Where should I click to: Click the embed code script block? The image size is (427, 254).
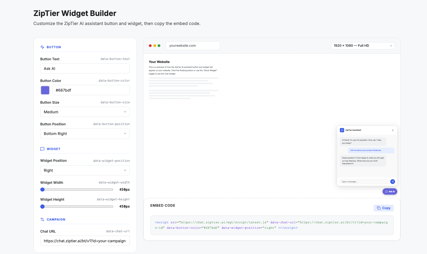tap(272, 225)
